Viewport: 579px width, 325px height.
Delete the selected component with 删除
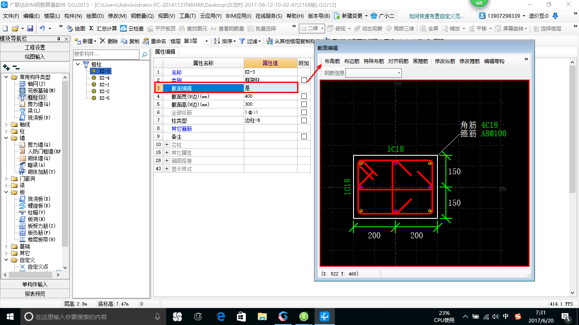click(x=109, y=41)
